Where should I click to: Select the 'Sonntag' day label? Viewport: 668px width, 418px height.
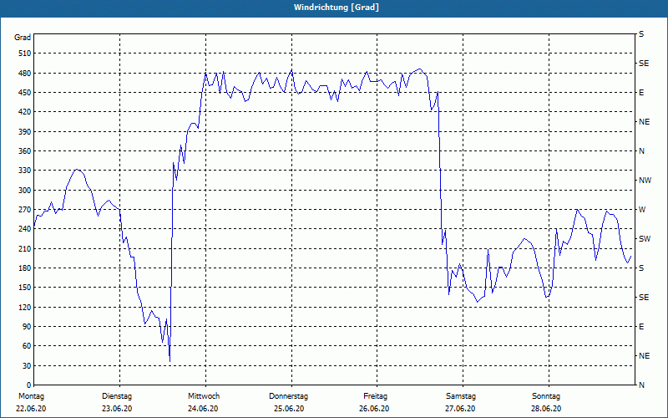pyautogui.click(x=546, y=396)
